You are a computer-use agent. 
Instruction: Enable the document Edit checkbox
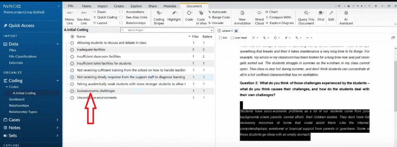(x=220, y=38)
